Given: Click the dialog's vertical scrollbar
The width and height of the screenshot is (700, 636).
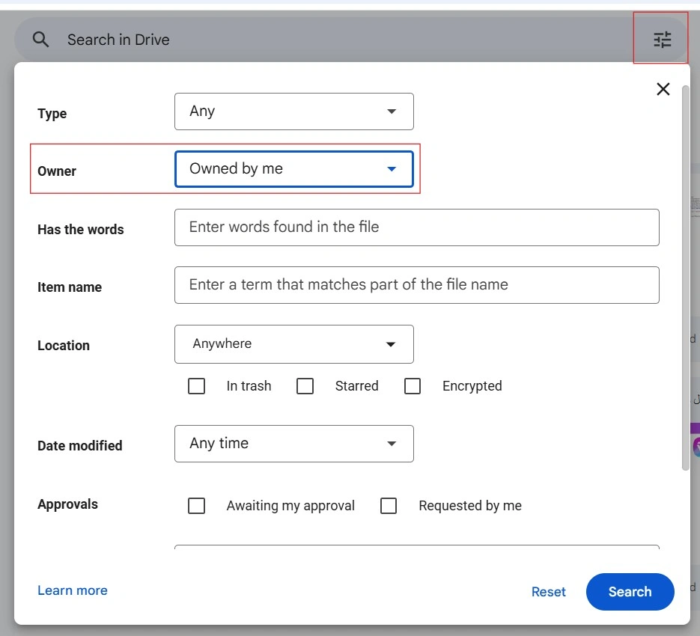Looking at the screenshot, I should point(686,278).
